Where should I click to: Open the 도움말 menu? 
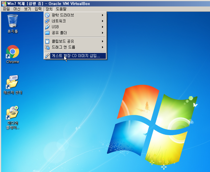[x=61, y=9]
